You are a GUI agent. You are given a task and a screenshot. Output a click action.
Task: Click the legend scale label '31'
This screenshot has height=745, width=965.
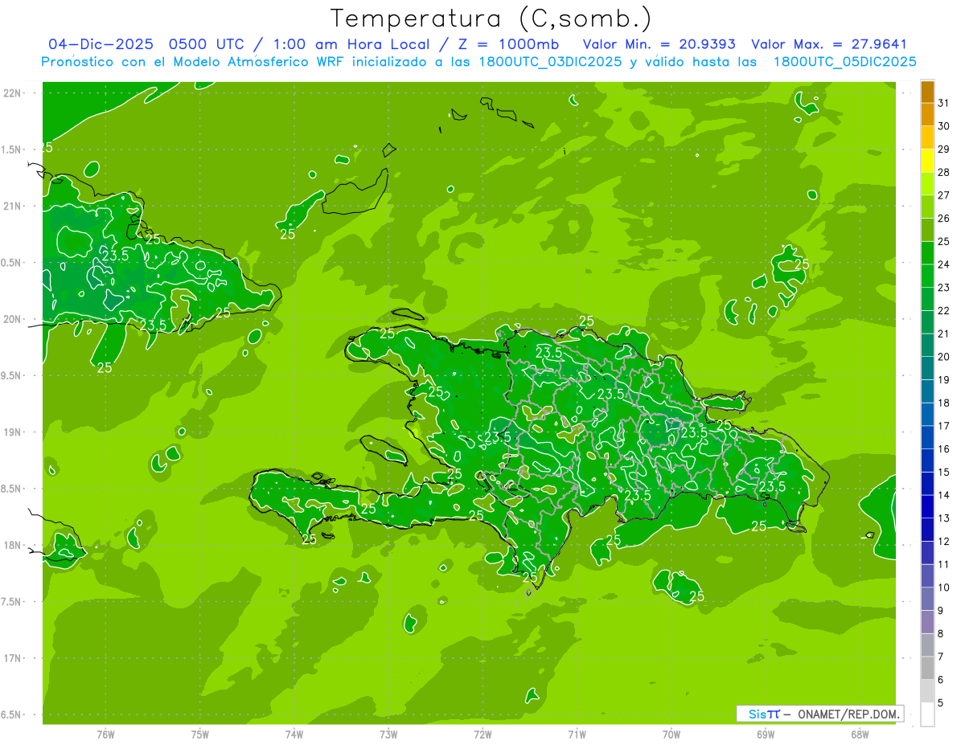point(944,103)
